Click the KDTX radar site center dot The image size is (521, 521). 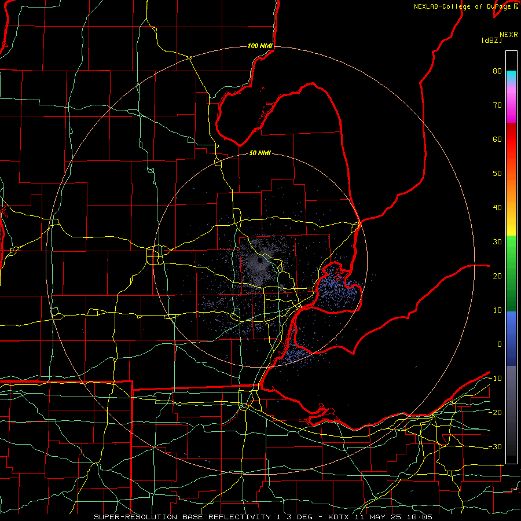[x=259, y=260]
